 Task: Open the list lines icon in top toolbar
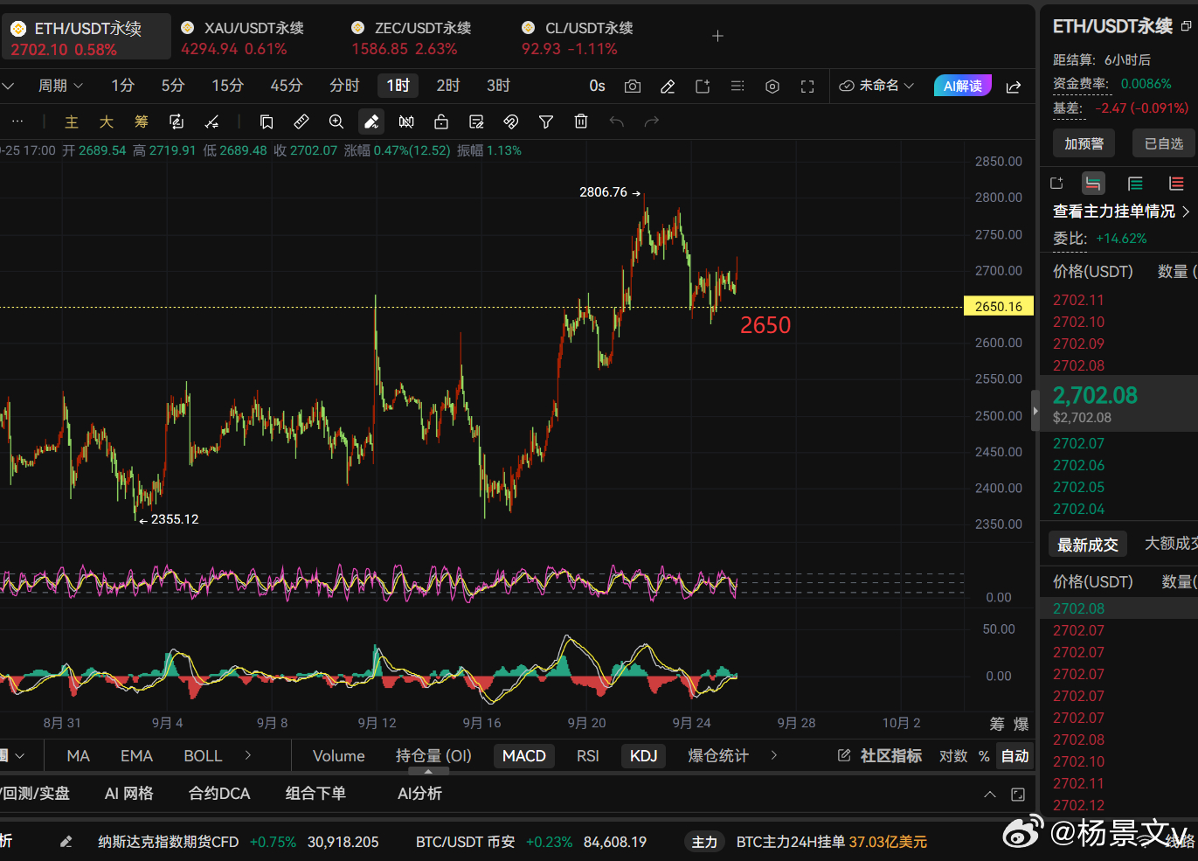pos(737,87)
